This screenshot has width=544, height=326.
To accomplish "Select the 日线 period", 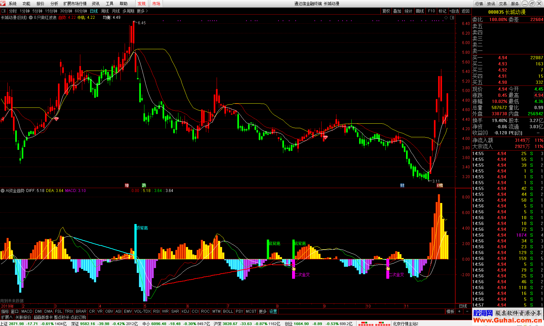I will (94, 11).
